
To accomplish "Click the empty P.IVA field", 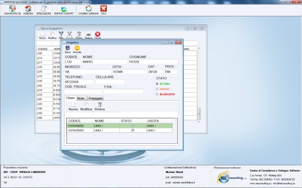I will [x=123, y=91].
